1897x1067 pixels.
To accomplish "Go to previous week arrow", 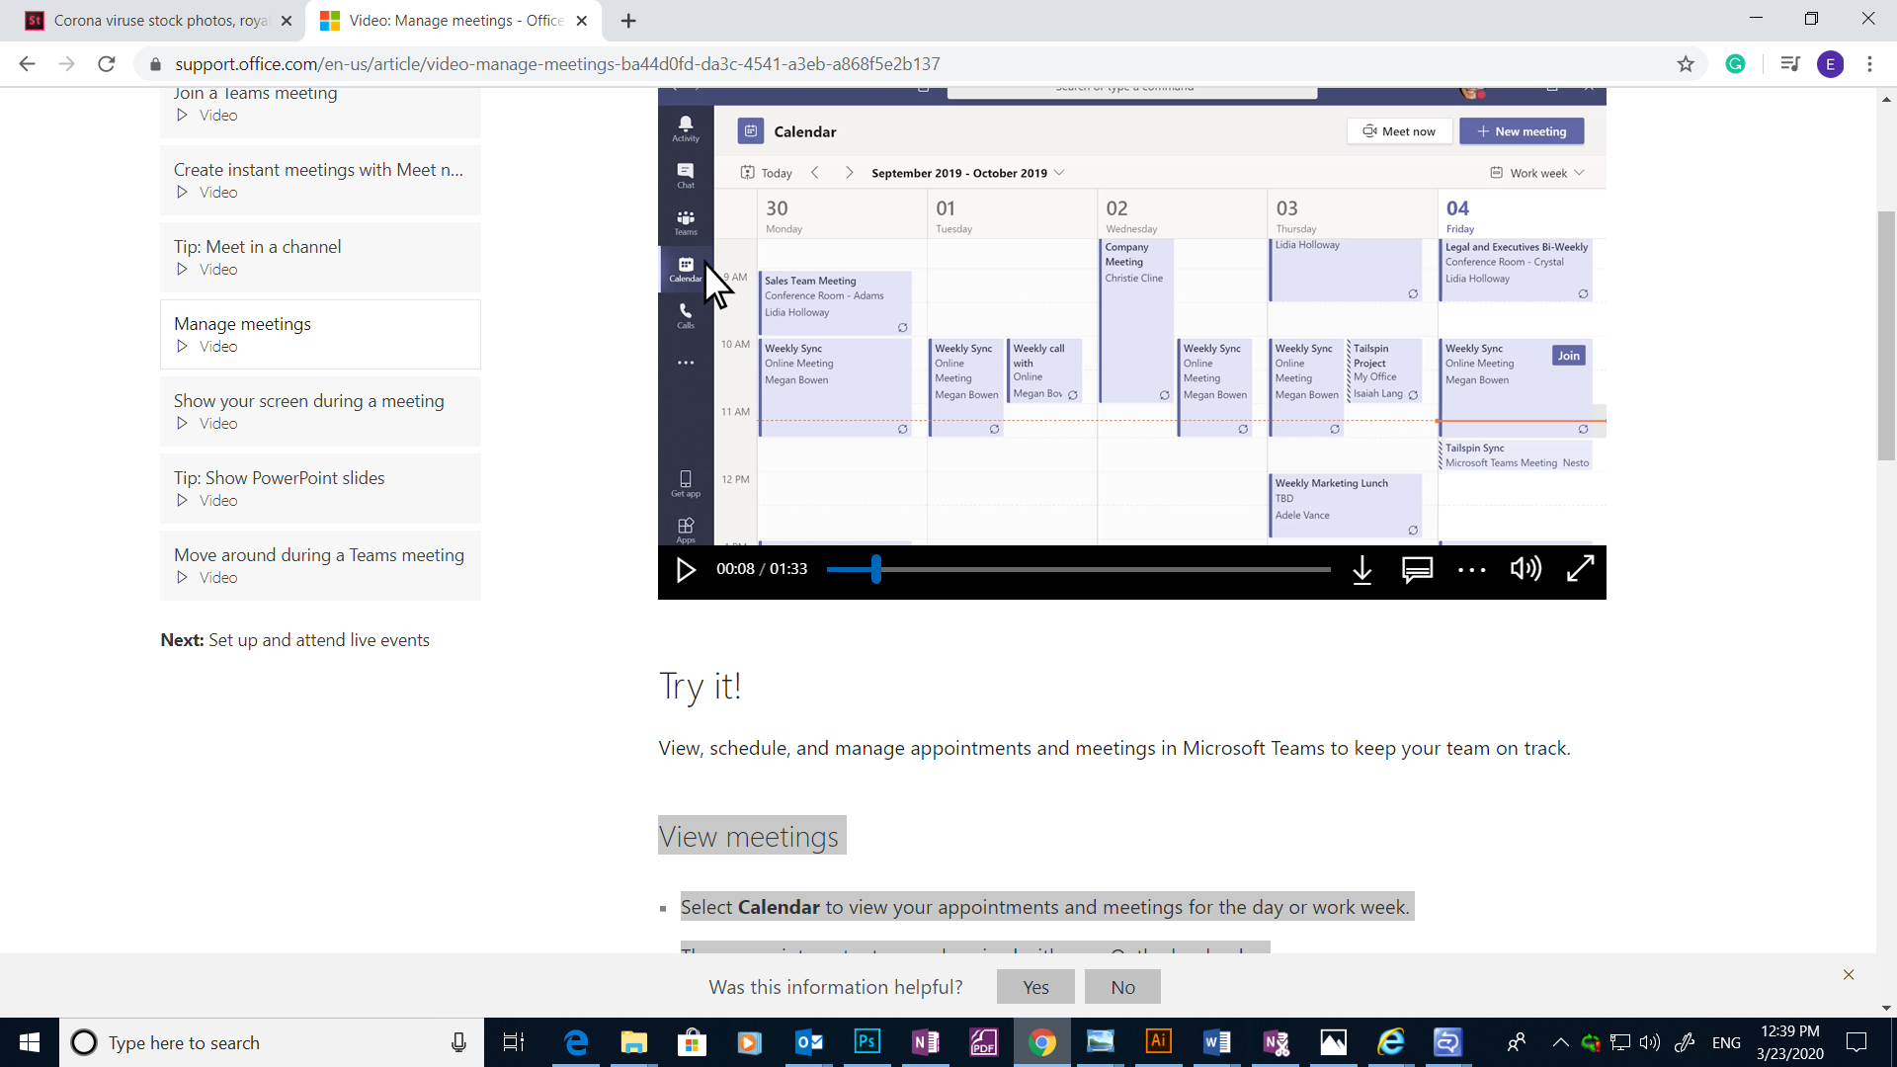I will (815, 173).
